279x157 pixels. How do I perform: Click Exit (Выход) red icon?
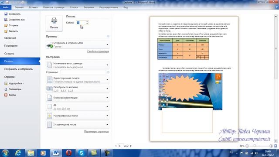pyautogui.click(x=6, y=95)
